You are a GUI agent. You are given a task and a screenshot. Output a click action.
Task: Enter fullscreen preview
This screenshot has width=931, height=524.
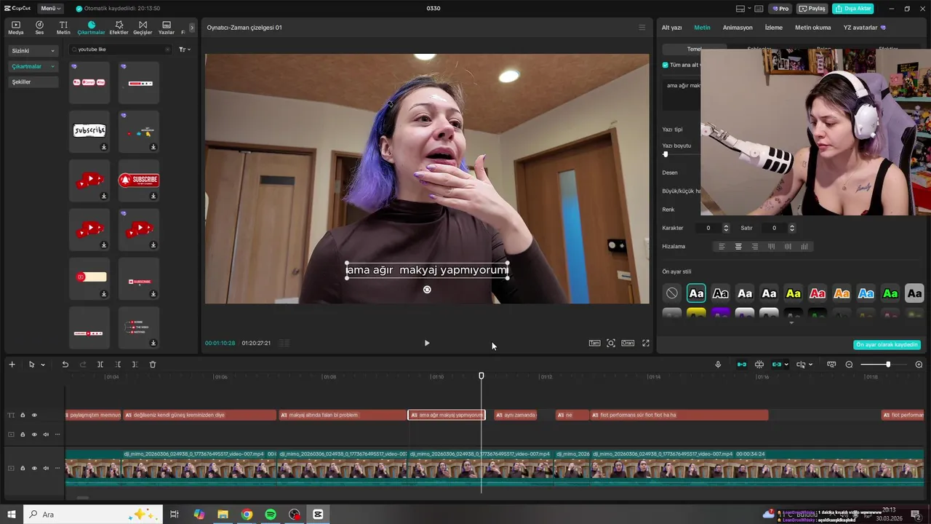click(x=645, y=343)
